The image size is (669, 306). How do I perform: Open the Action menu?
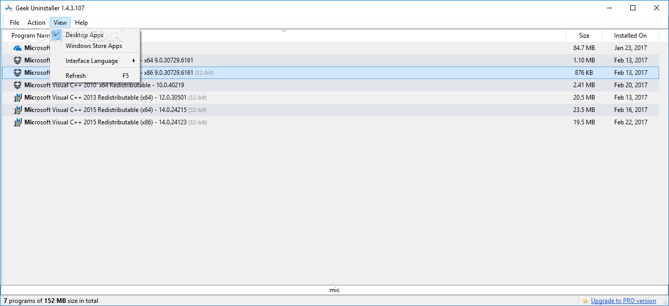36,23
